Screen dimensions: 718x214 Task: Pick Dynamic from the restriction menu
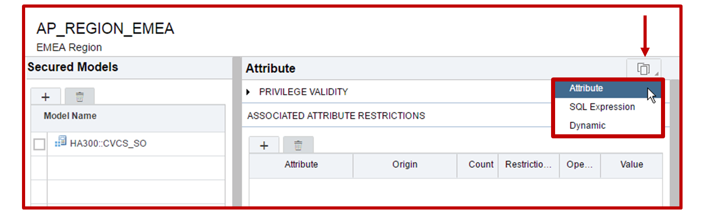pyautogui.click(x=587, y=126)
